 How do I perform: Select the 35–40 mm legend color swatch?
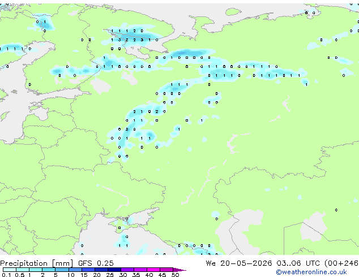point(140,270)
